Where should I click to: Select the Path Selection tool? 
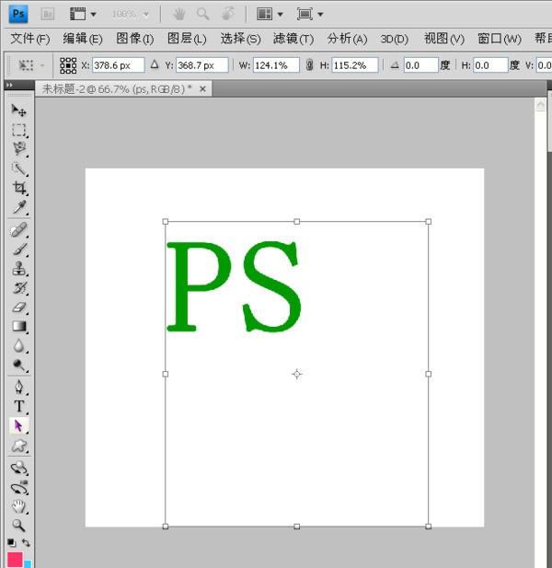(x=18, y=426)
